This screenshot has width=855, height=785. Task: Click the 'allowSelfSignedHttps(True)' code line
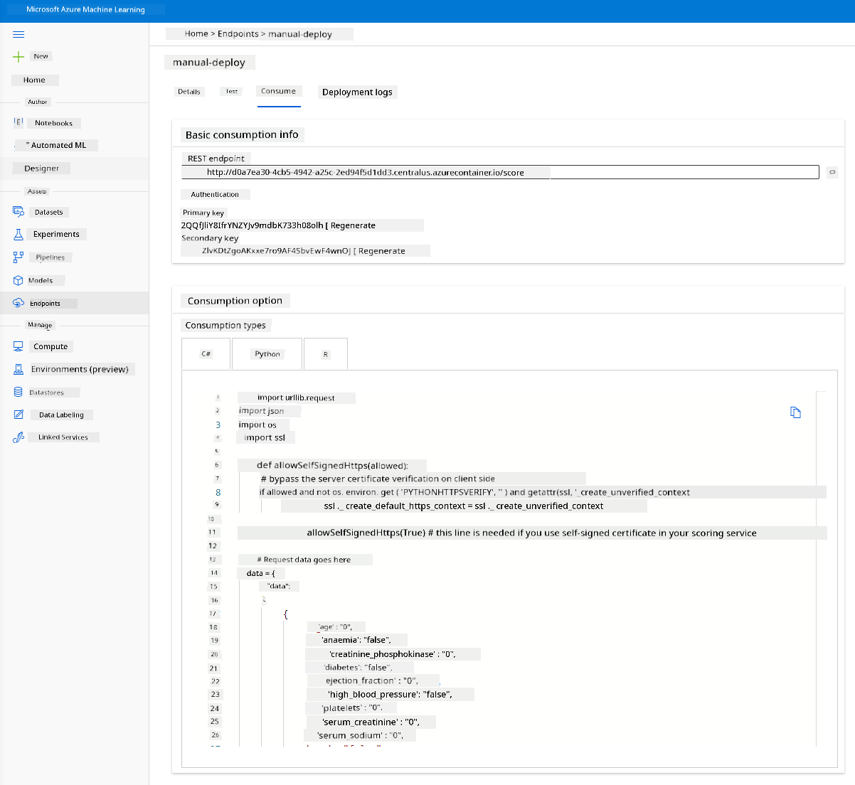tap(531, 533)
